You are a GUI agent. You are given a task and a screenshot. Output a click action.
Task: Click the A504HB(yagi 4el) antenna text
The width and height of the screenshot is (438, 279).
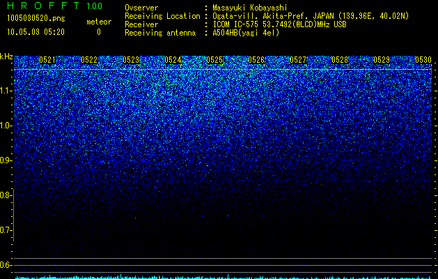tap(246, 33)
